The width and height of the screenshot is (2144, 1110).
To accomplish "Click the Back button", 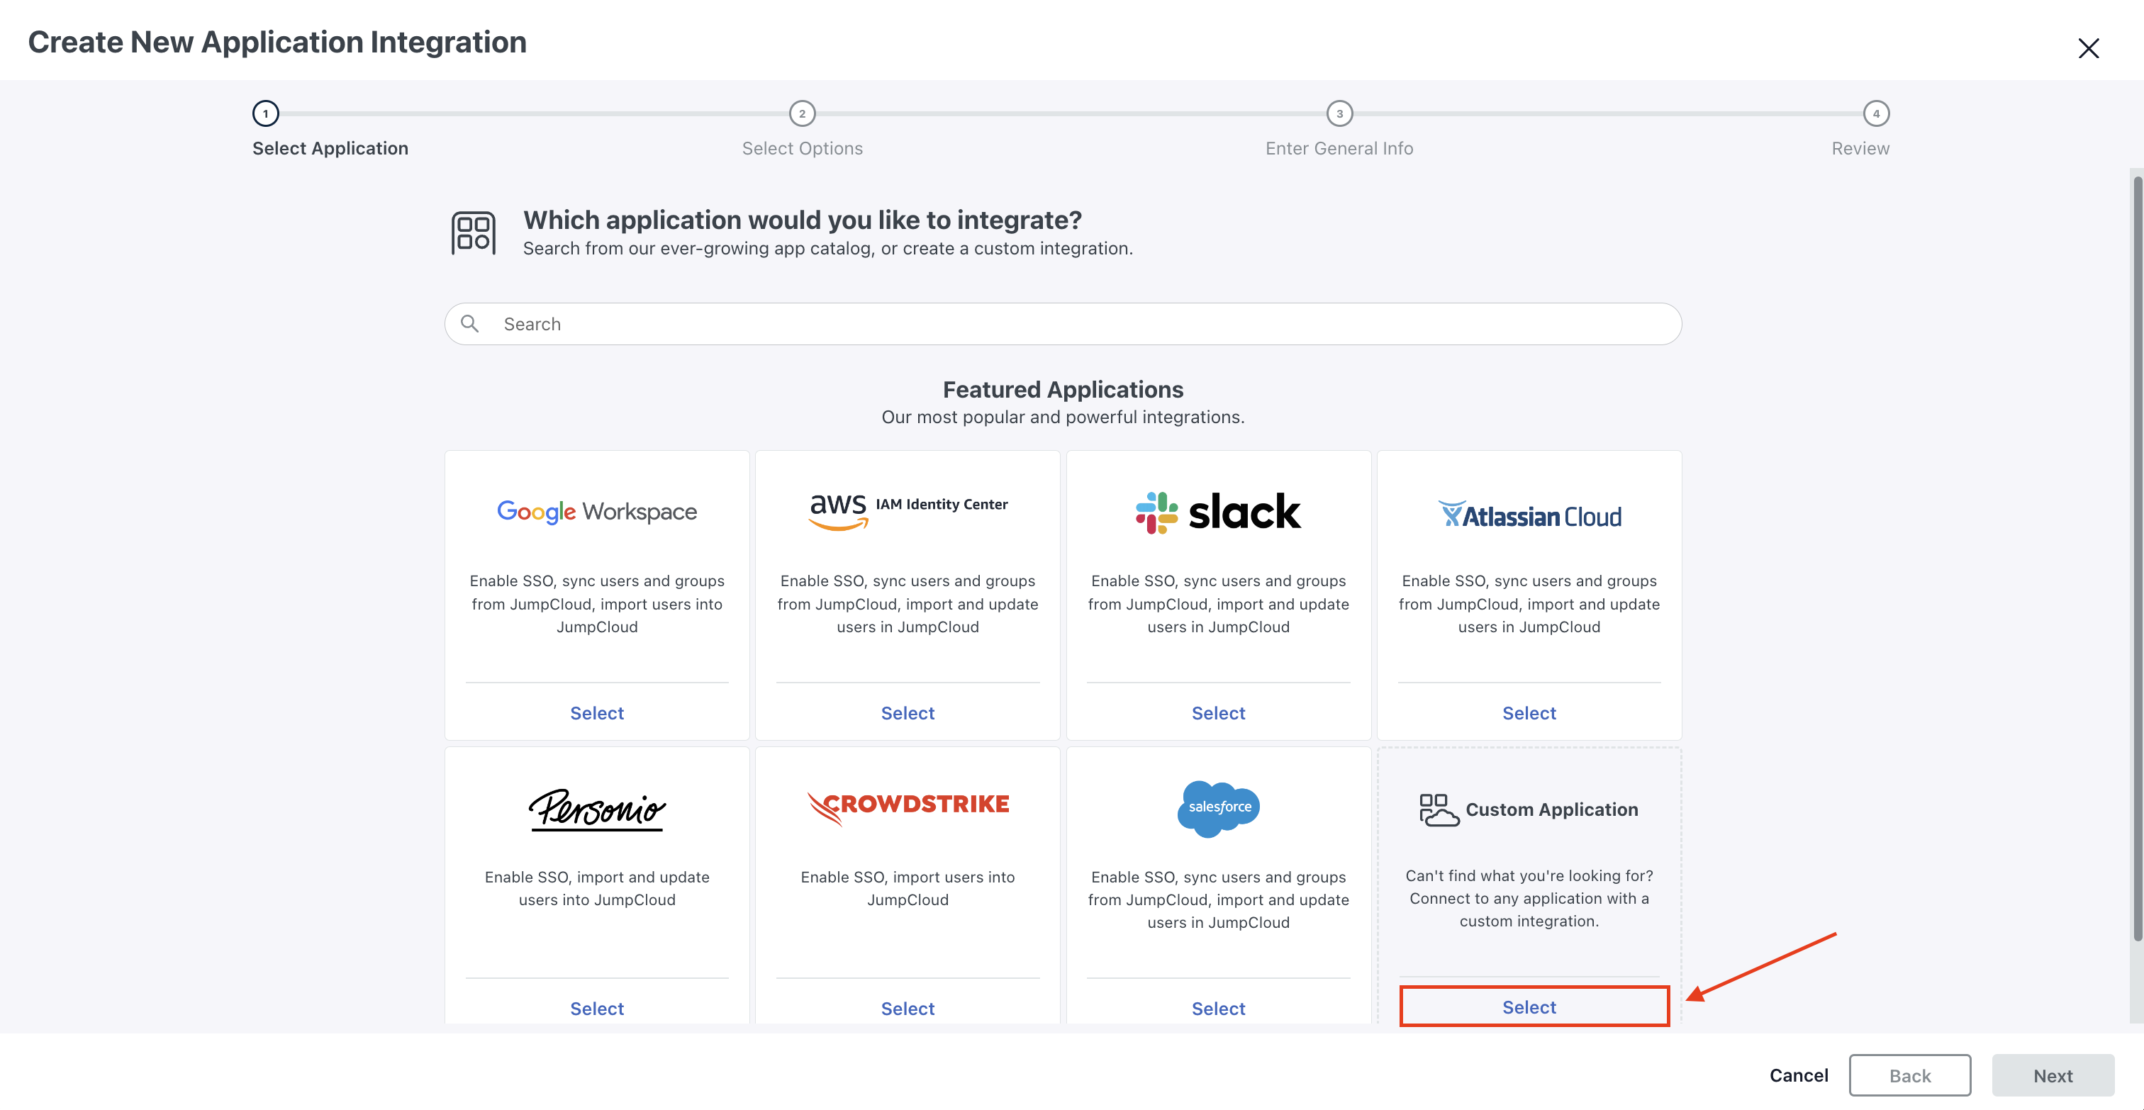I will click(1909, 1075).
